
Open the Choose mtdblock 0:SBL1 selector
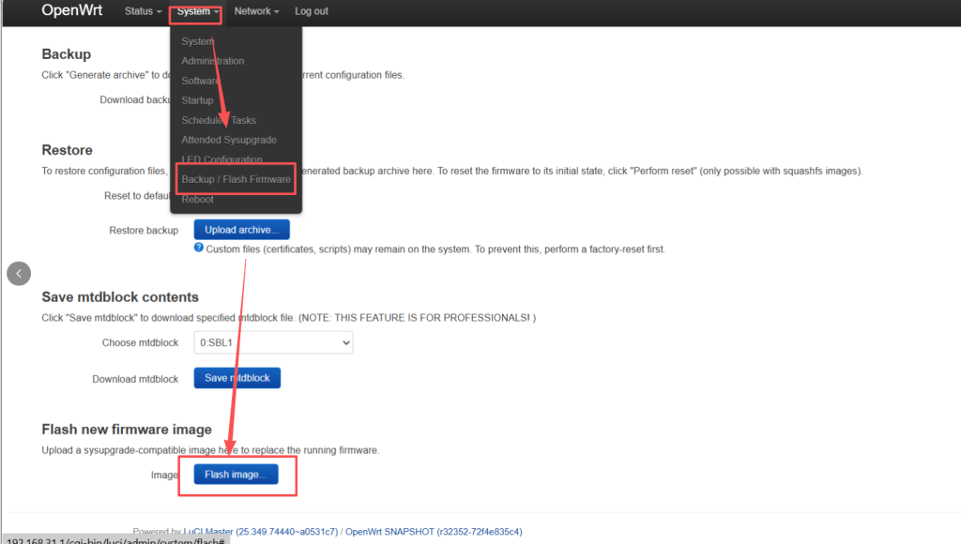[x=273, y=342]
